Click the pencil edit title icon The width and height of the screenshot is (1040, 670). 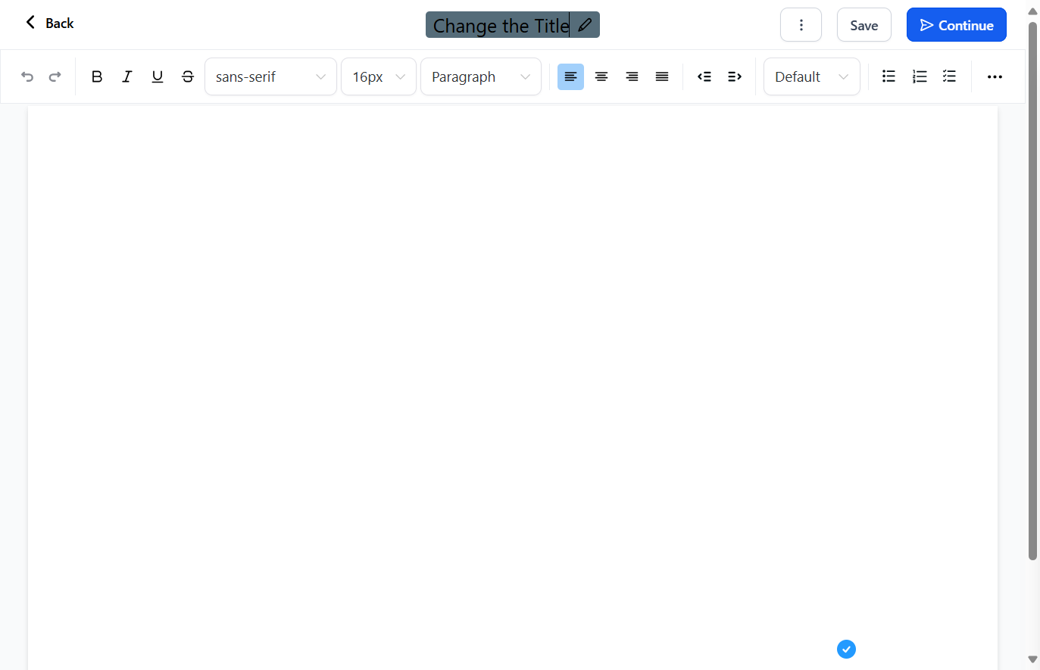[585, 25]
